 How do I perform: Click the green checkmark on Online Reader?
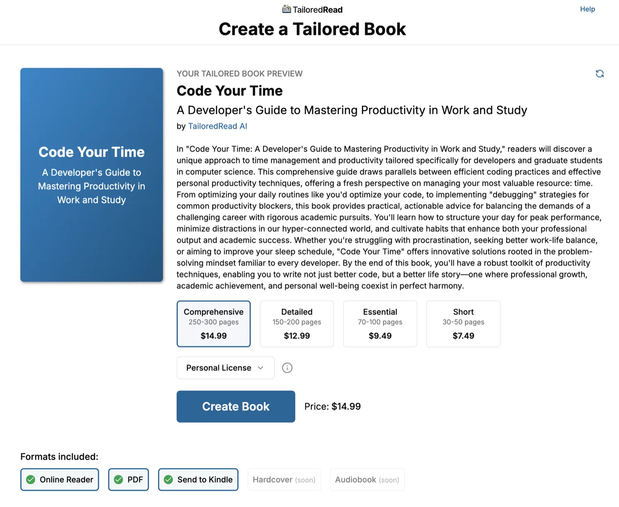tap(30, 479)
